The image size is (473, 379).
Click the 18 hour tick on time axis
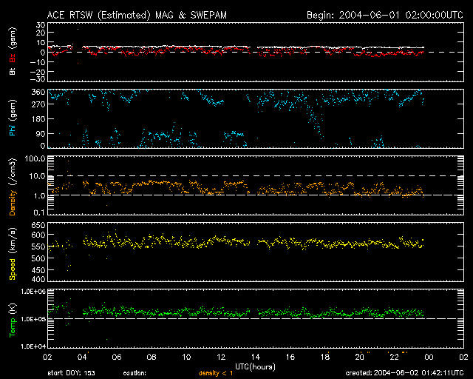point(324,358)
